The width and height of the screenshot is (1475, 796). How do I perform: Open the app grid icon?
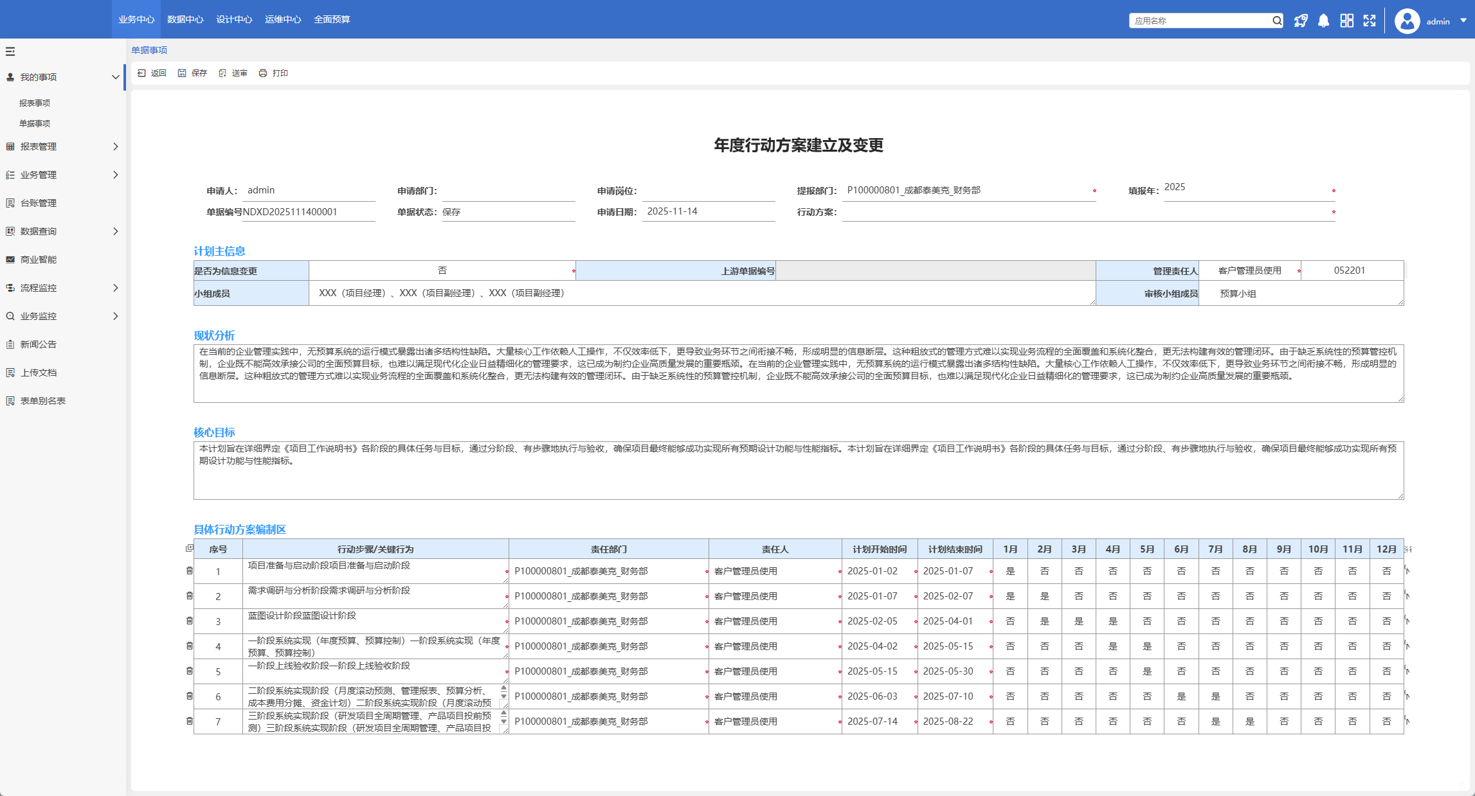coord(1346,21)
